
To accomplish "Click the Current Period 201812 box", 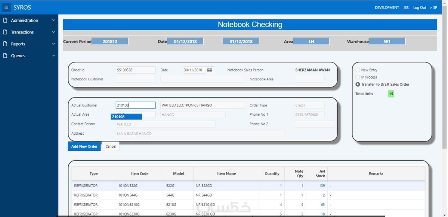I will (110, 42).
